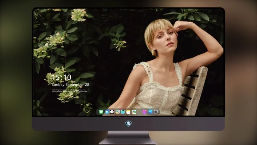
Task: Click the 15:10 clock widget
Action: (x=61, y=77)
